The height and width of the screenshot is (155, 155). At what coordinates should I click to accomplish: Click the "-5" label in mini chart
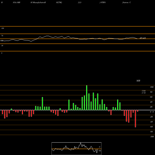[100, 147]
